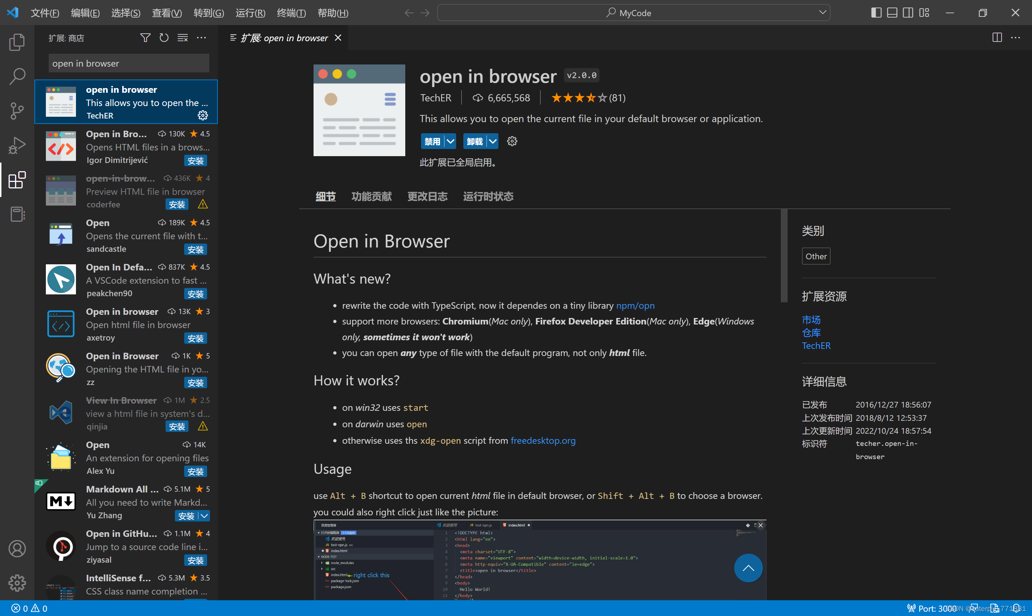Go back with the navigation arrow
Image resolution: width=1032 pixels, height=616 pixels.
409,13
